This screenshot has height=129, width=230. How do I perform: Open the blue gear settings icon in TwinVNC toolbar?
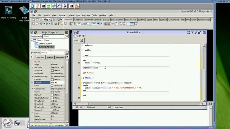click(x=33, y=6)
